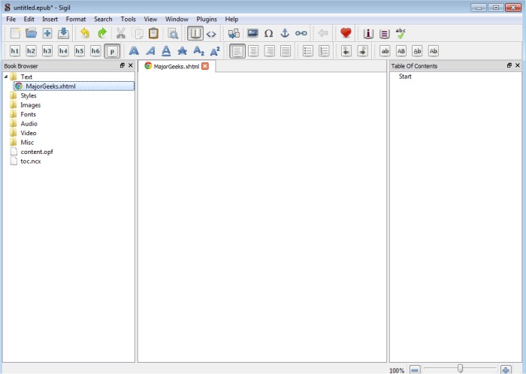Collapse the Text folder tree arrow

[6, 77]
